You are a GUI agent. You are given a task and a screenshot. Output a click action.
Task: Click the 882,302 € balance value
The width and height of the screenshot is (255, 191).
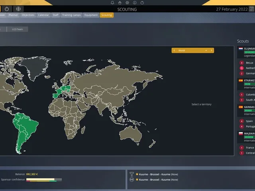click(x=32, y=174)
